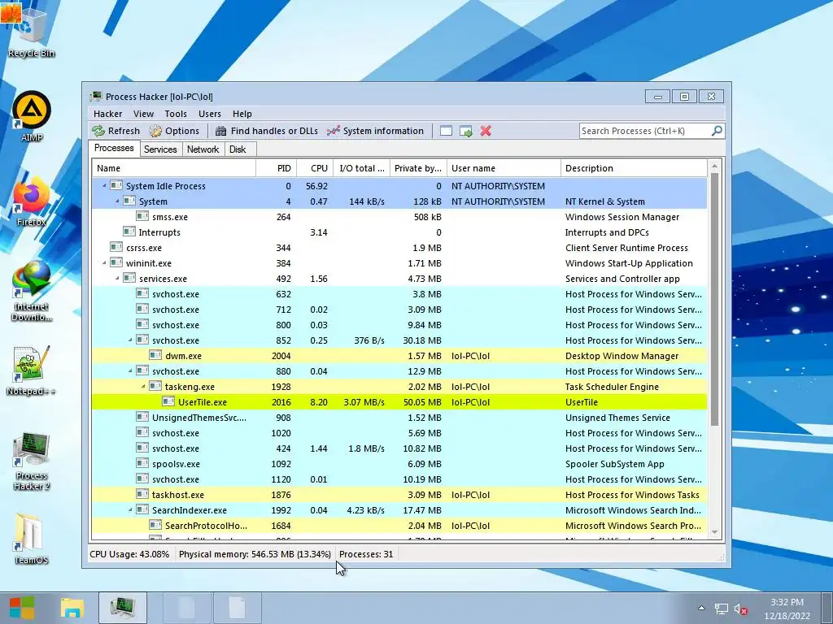The image size is (833, 624).
Task: Open Options via gear icon
Action: [x=155, y=131]
